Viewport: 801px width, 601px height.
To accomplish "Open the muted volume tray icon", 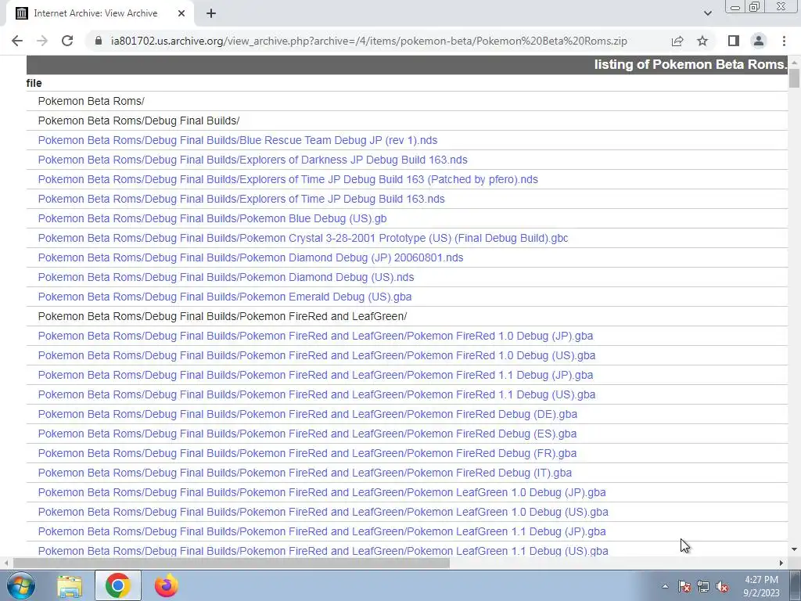I will tap(722, 586).
